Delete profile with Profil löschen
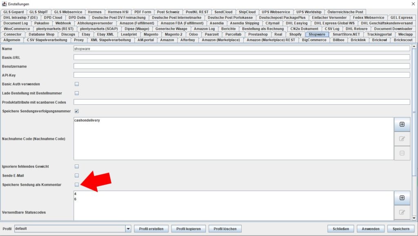Viewport: 418px width, 236px height. tap(225, 229)
